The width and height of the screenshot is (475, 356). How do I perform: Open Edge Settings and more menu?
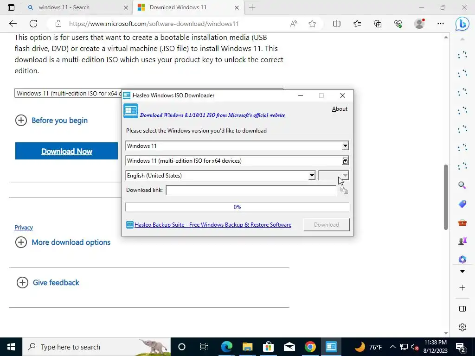[x=441, y=24]
